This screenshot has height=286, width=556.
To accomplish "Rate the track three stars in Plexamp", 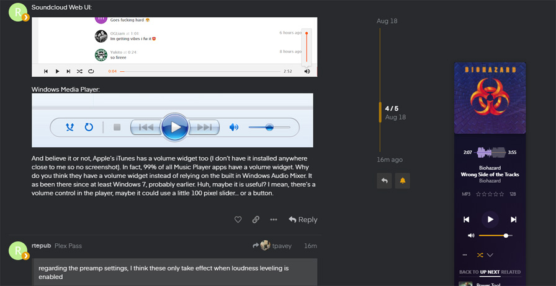I will click(490, 194).
